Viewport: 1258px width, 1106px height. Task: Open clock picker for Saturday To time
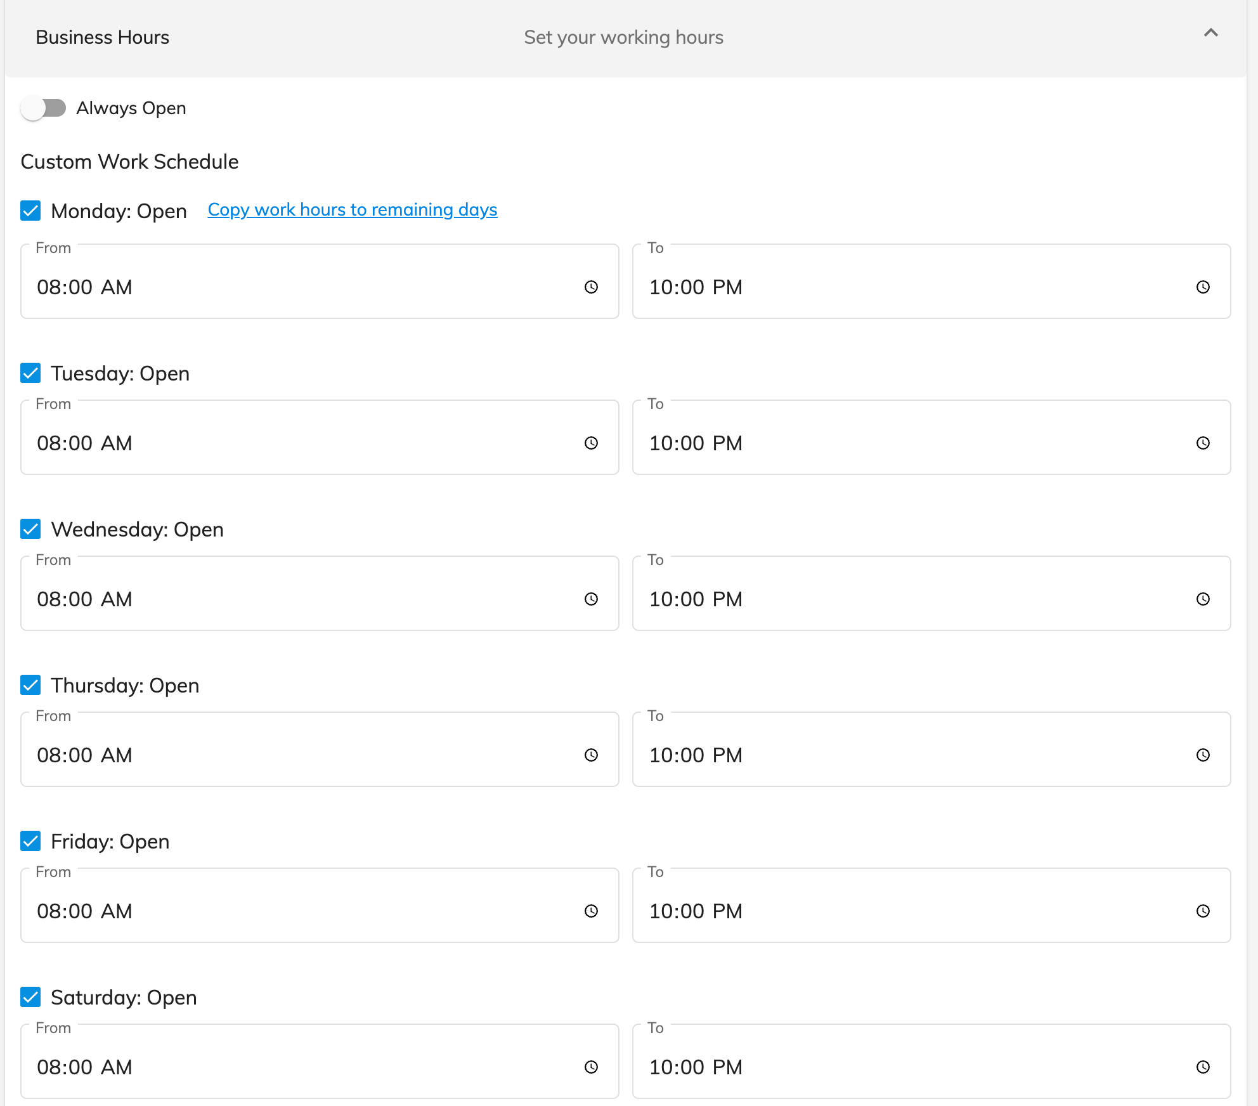tap(1203, 1067)
